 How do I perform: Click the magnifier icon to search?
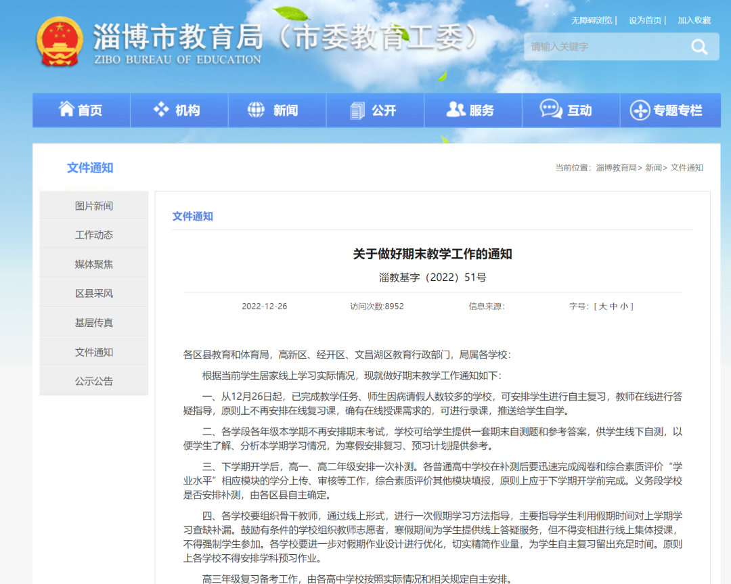[699, 47]
